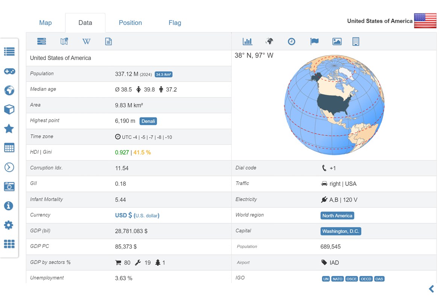Open the camera icon in the sidebar
The image size is (444, 296).
pyautogui.click(x=9, y=187)
